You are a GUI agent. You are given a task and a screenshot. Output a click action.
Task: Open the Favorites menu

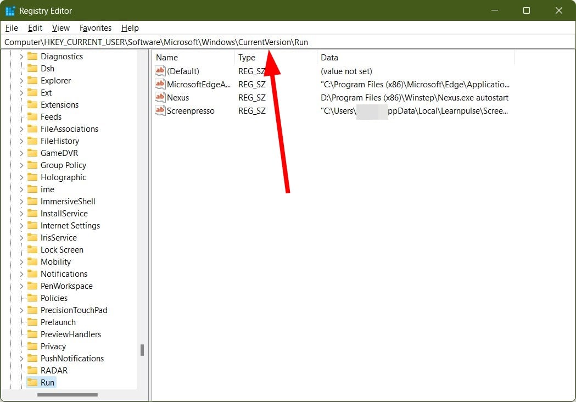tap(95, 28)
